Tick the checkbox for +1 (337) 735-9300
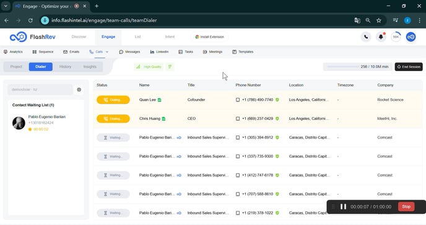The width and height of the screenshot is (426, 225). click(238, 156)
